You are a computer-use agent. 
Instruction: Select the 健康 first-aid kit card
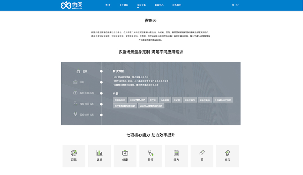point(125,156)
